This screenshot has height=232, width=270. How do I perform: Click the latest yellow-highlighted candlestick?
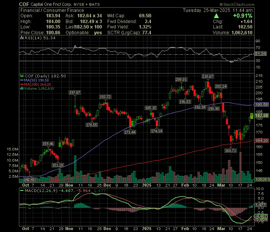pyautogui.click(x=251, y=116)
